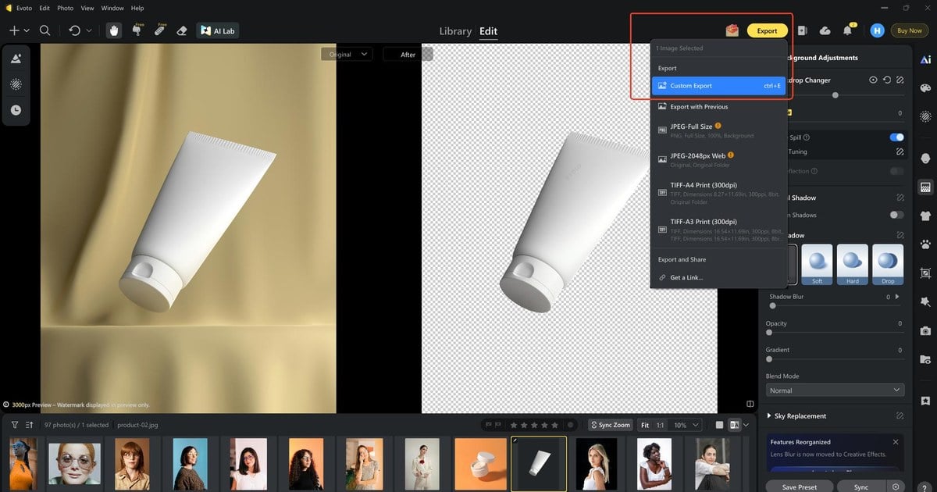Switch to single image view mode
The width and height of the screenshot is (937, 492).
point(719,425)
